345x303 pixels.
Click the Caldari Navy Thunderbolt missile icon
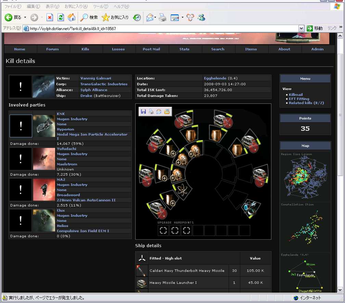click(x=141, y=271)
